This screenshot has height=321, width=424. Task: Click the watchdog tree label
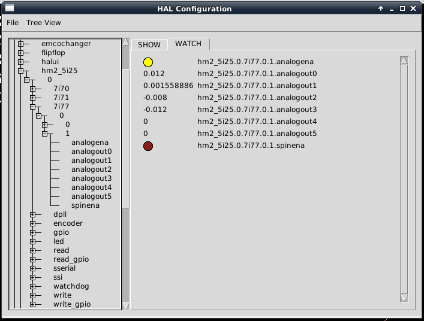(71, 286)
